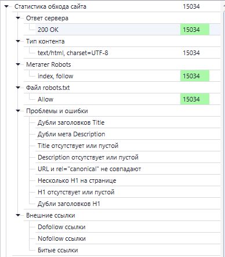Collapse the Статистика обхода сайта root node
This screenshot has height=257, width=225.
pyautogui.click(x=6, y=6)
